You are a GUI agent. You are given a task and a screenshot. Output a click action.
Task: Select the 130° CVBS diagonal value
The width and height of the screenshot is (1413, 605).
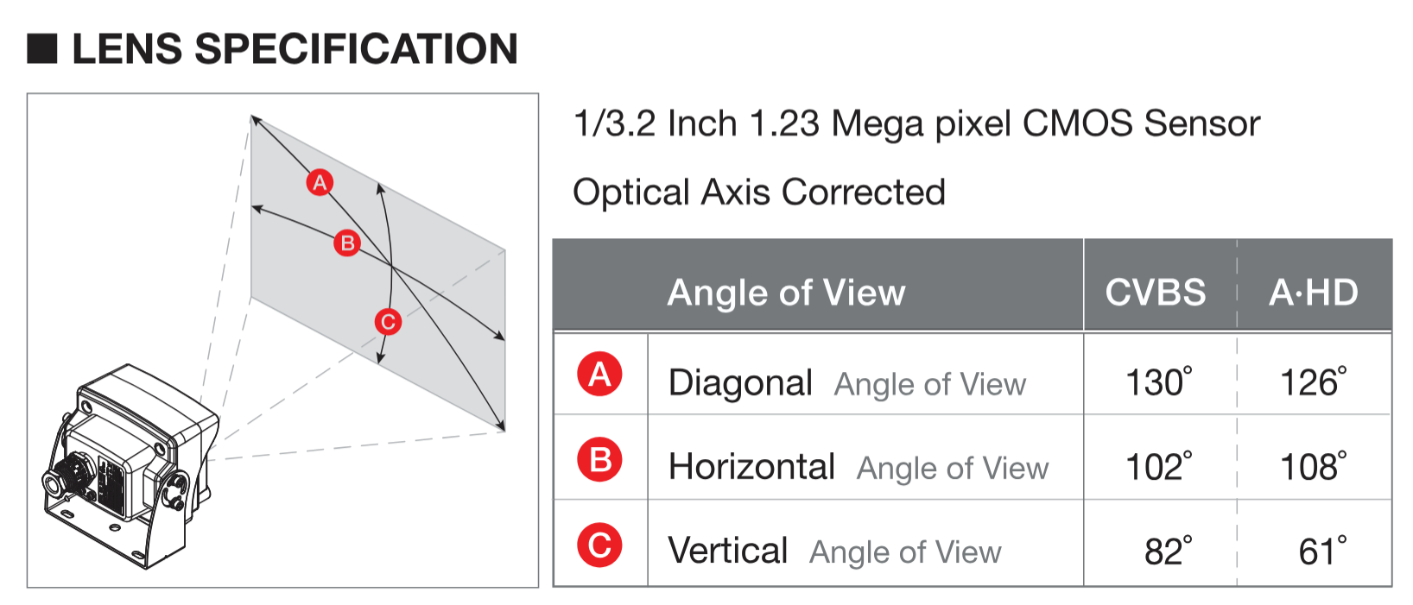[1158, 382]
